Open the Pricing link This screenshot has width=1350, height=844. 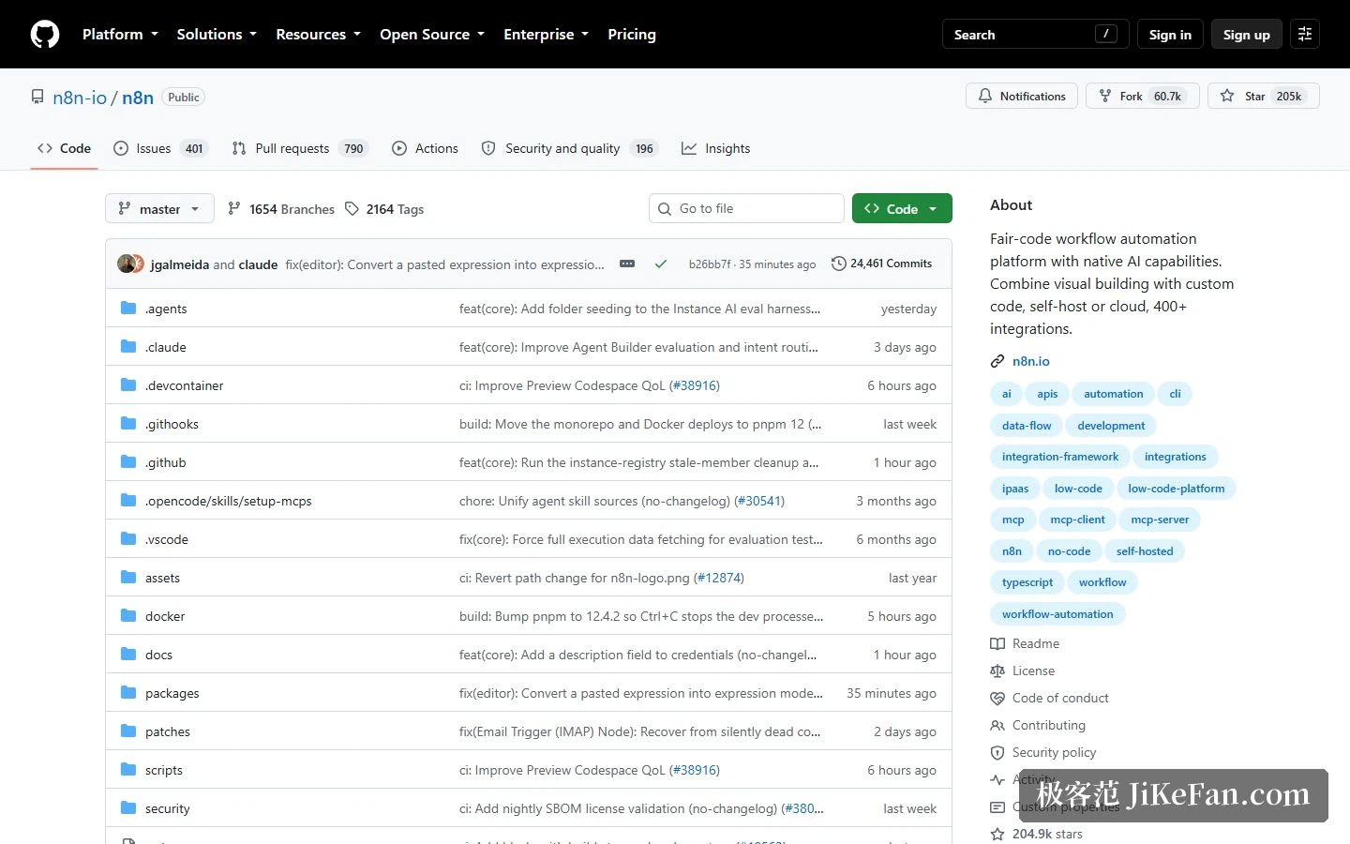pos(632,34)
